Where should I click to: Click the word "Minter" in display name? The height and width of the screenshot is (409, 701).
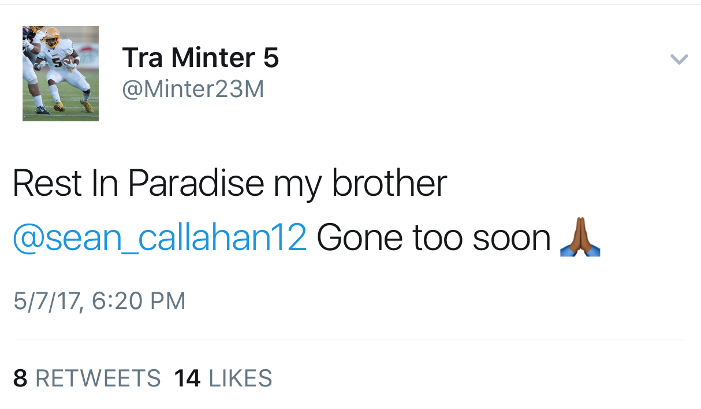[x=213, y=59]
